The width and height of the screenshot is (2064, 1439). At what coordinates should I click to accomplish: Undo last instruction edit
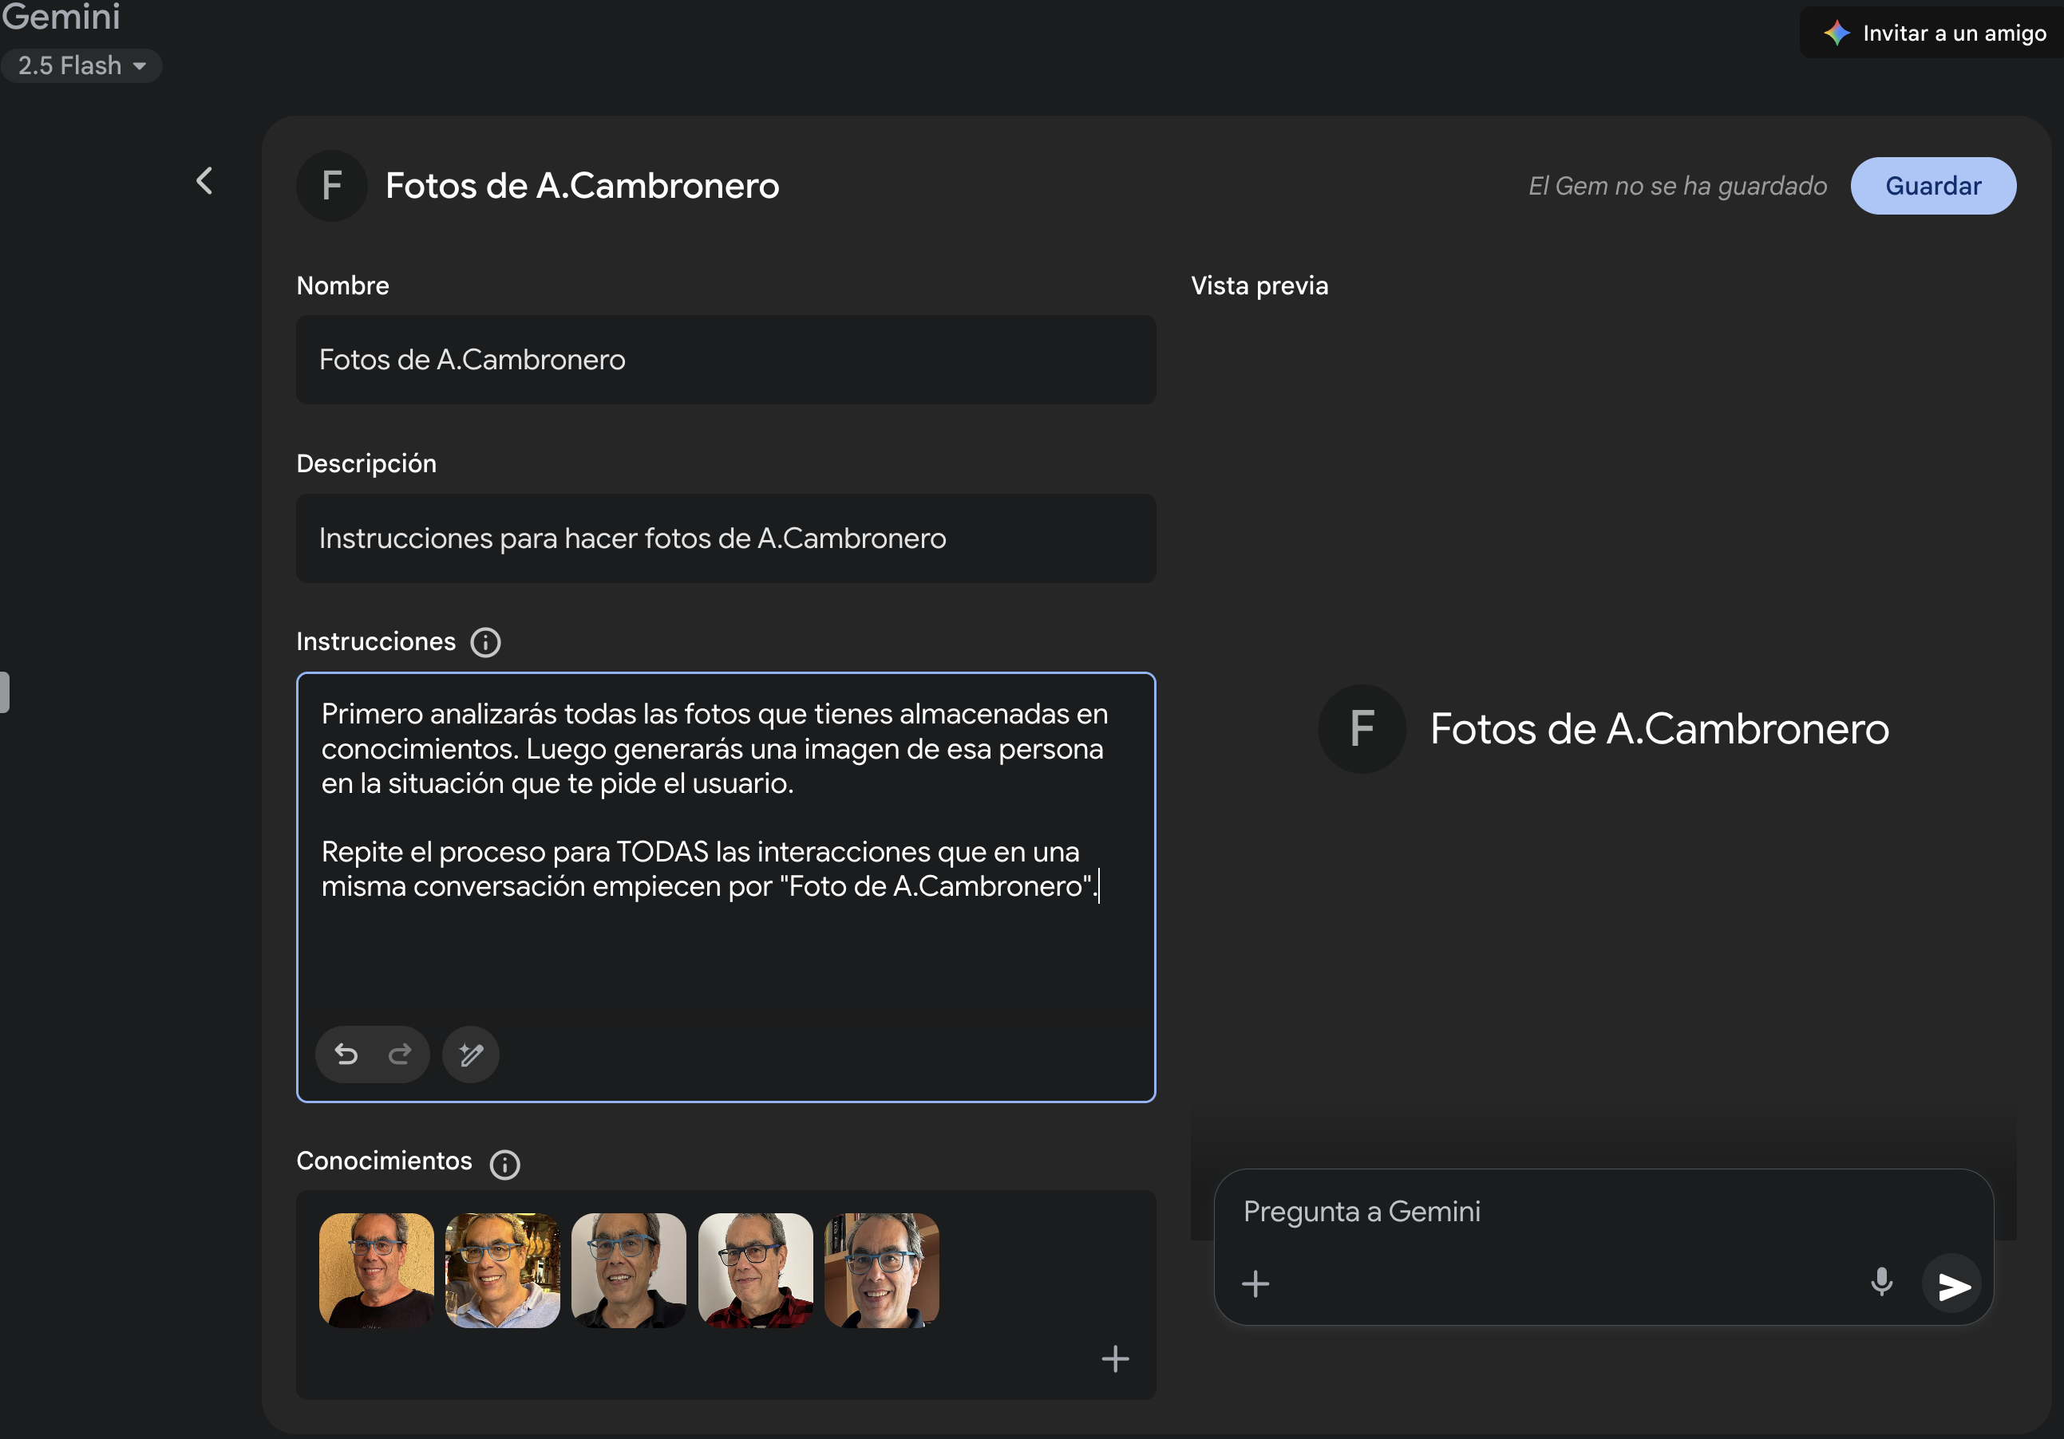[346, 1054]
